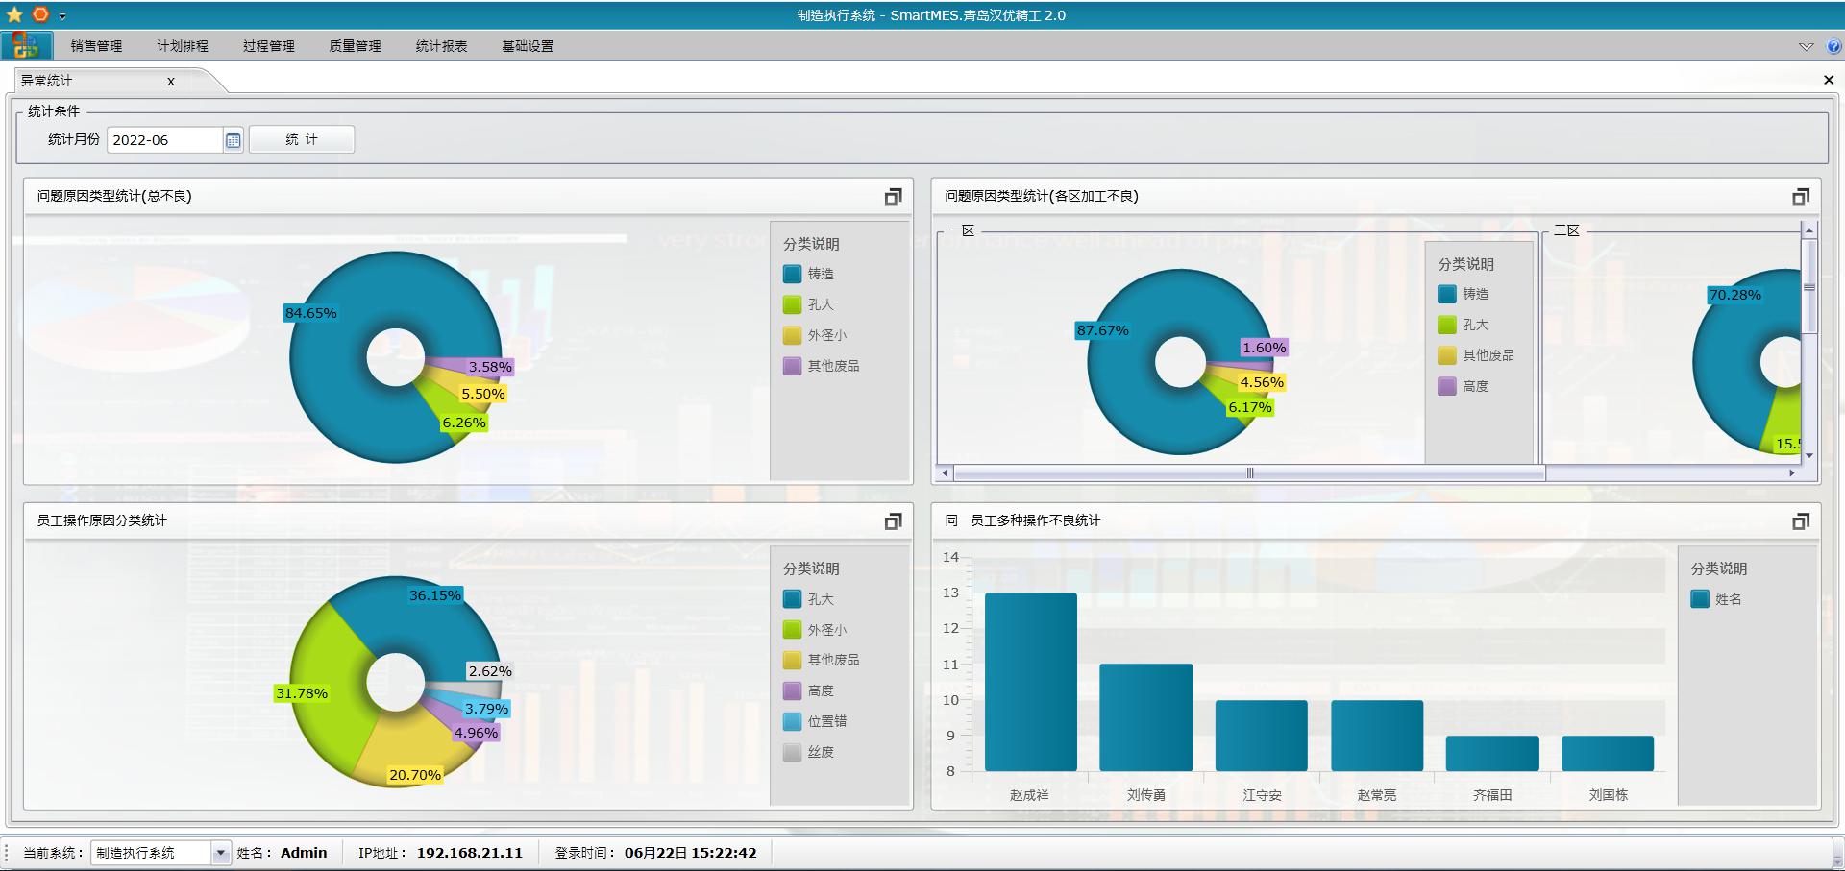Maximize the 问题原因类型统计(各区加工不良) panel

coord(1801,196)
